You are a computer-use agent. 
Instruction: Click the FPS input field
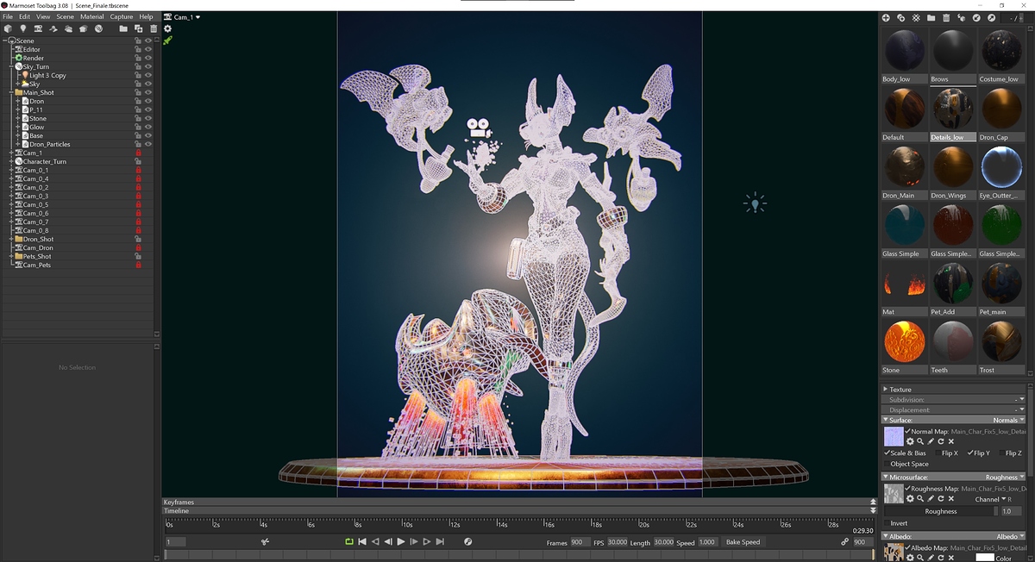[x=618, y=542]
